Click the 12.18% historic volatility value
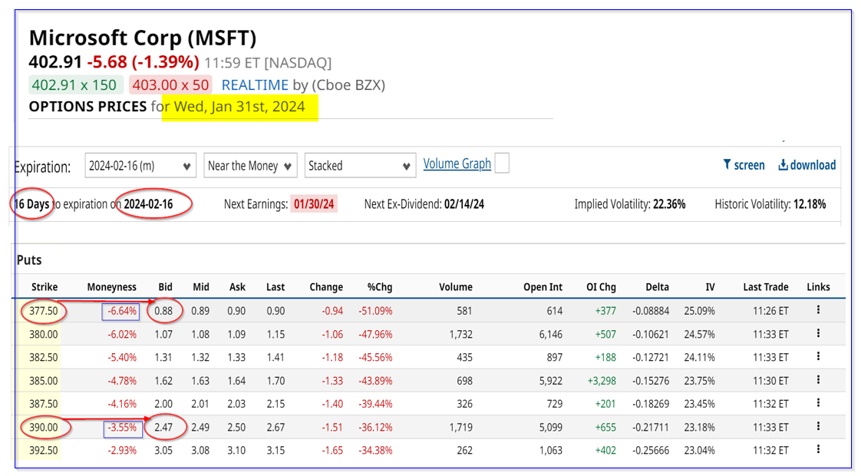Image resolution: width=861 pixels, height=476 pixels. [x=810, y=204]
